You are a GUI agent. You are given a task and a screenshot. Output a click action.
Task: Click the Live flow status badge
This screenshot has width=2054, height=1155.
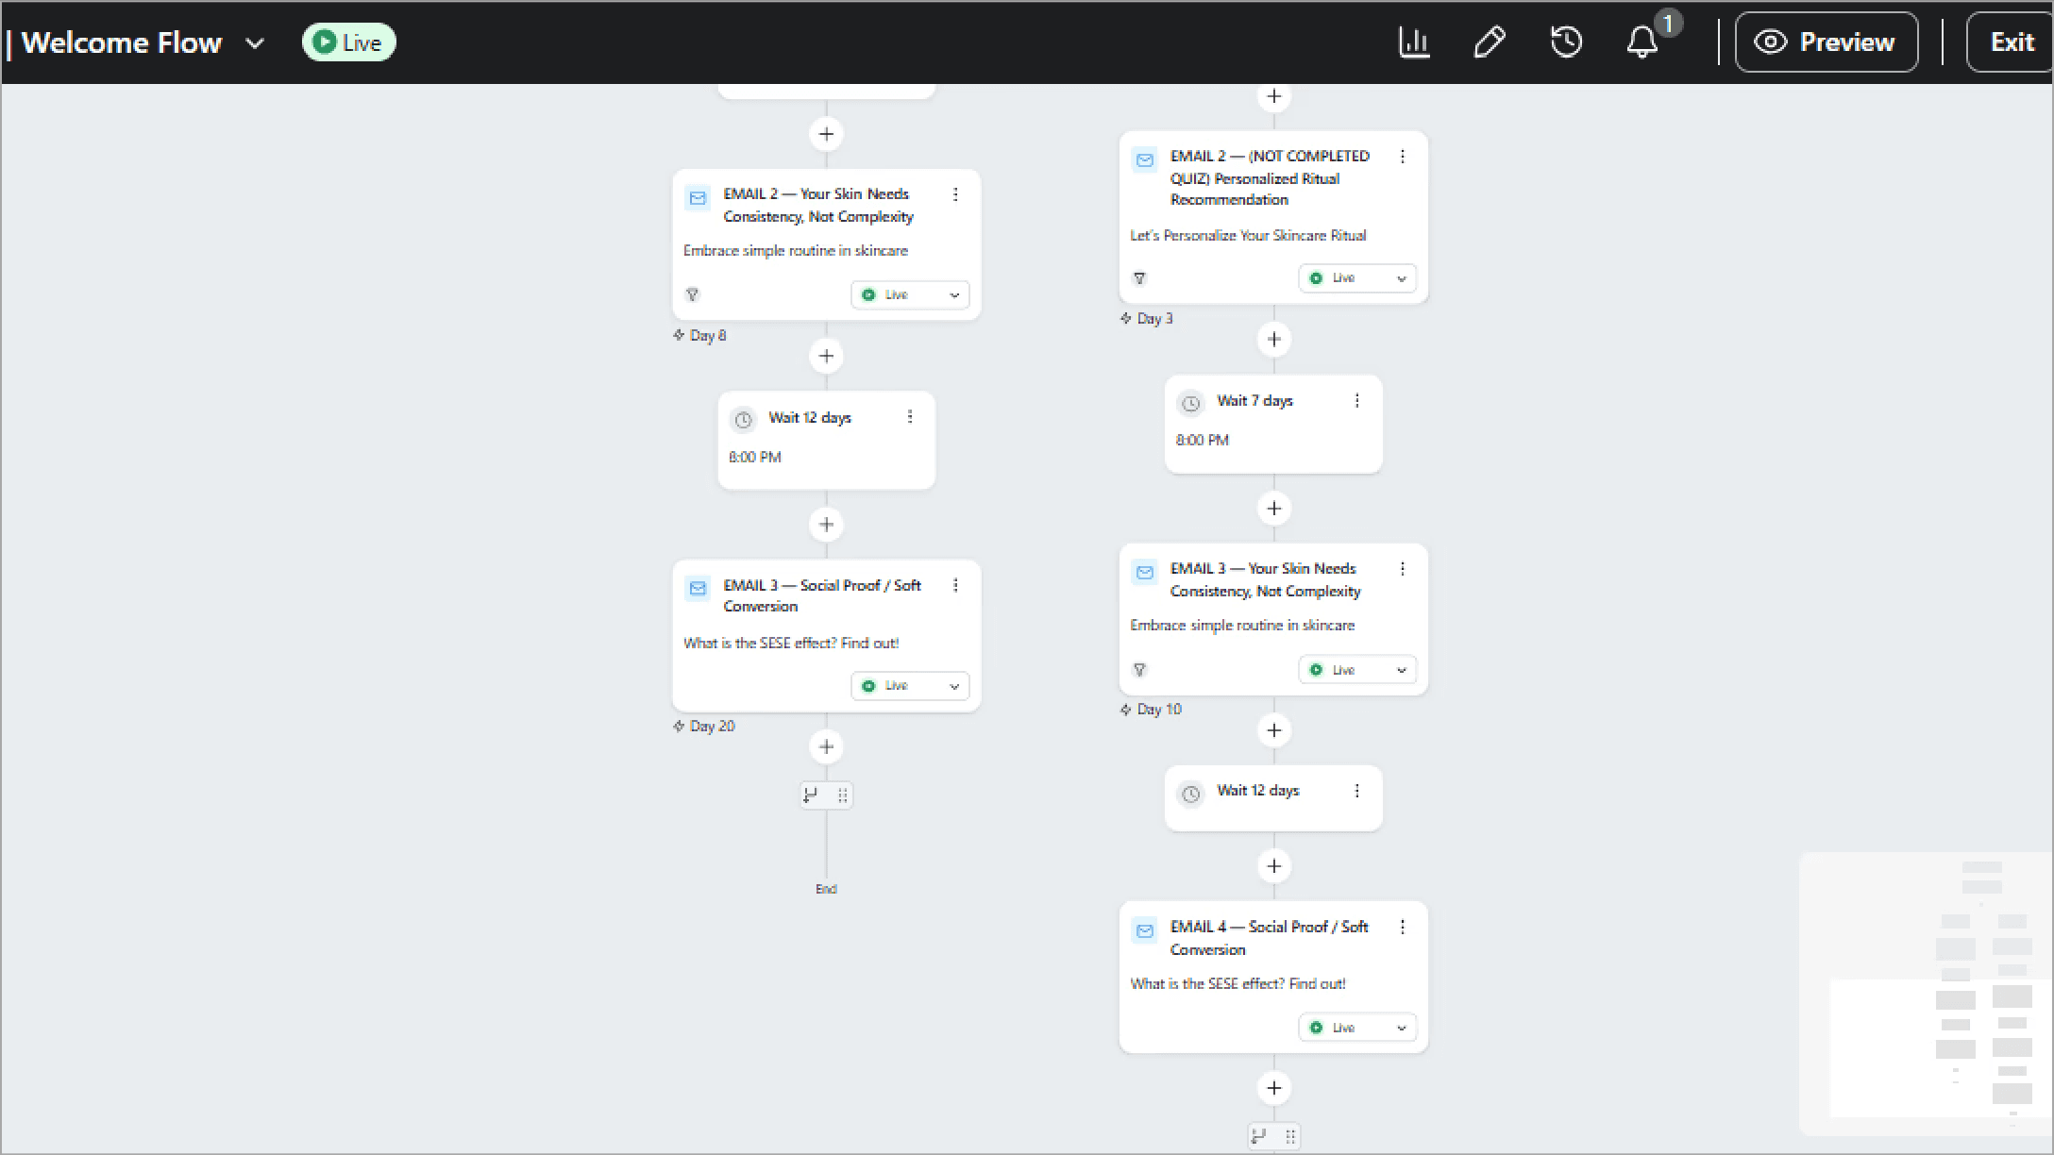[x=348, y=42]
